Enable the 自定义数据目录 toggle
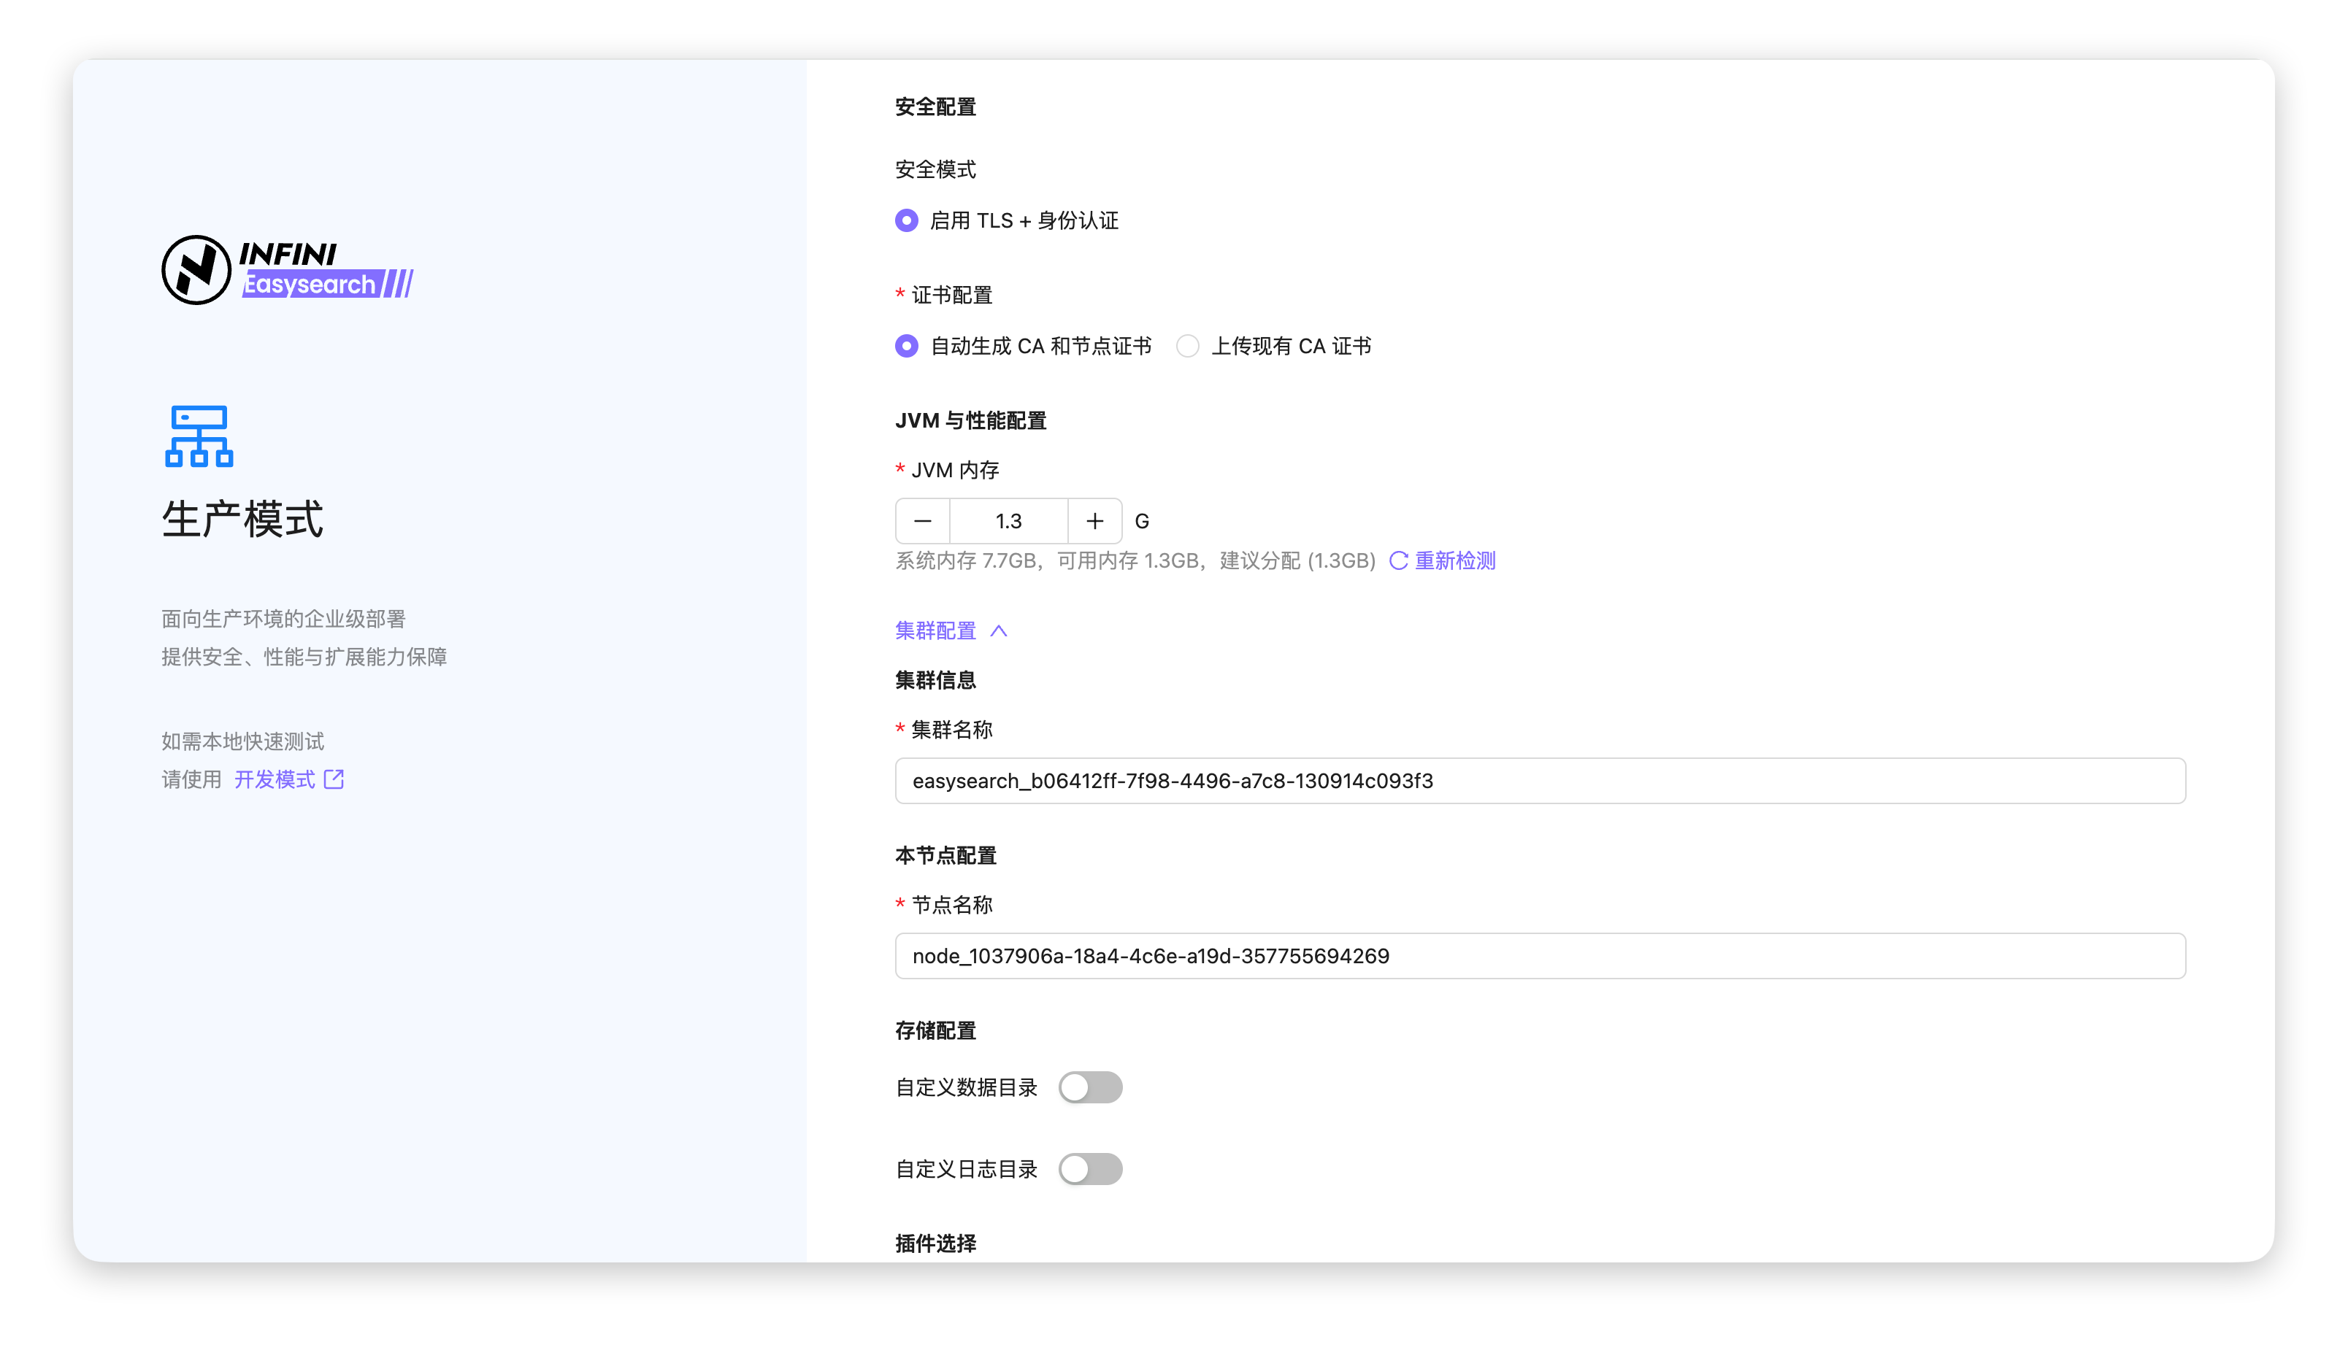Viewport: 2348px width, 1350px height. pyautogui.click(x=1090, y=1087)
